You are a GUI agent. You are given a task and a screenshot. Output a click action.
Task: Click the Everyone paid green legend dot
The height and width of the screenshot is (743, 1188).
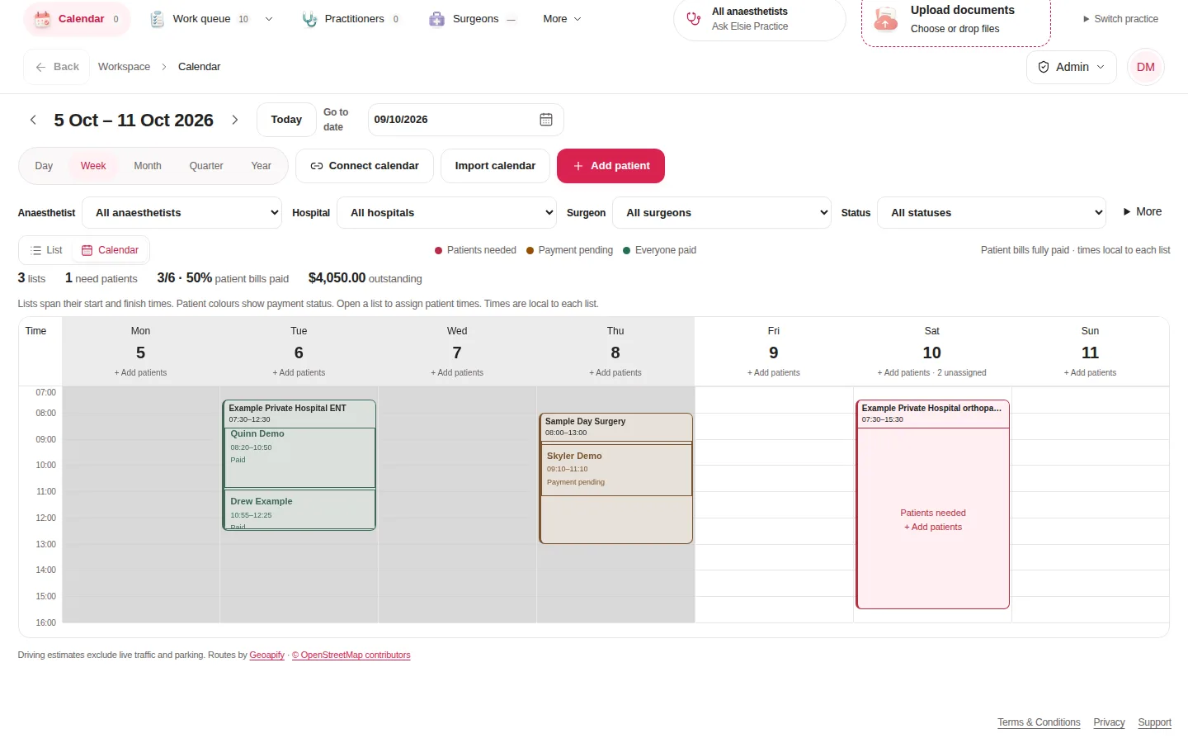(627, 250)
